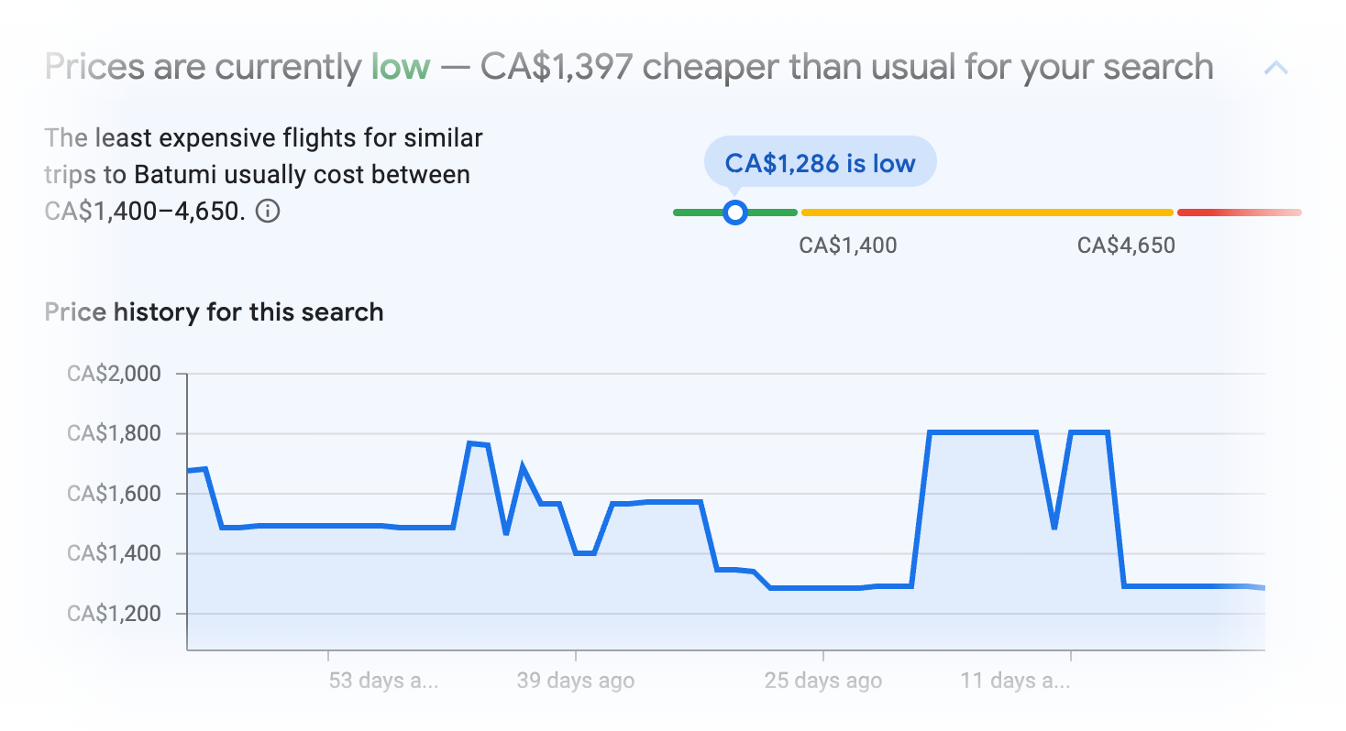Click the upward chevron icon top right
Image resolution: width=1346 pixels, height=731 pixels.
tap(1277, 67)
